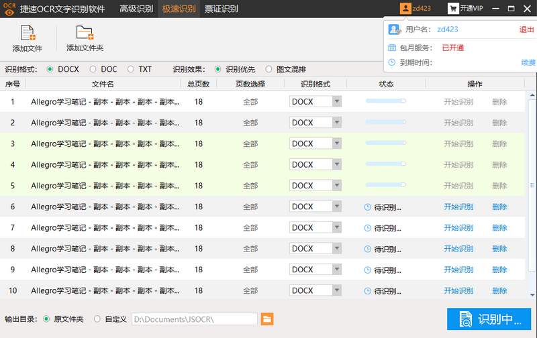The height and width of the screenshot is (338, 537).
Task: Click the Add Folder icon
Action: (x=85, y=34)
